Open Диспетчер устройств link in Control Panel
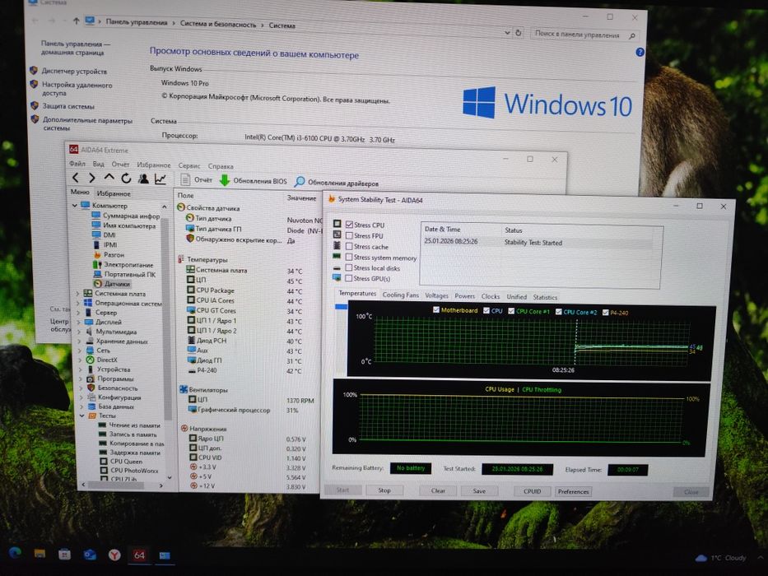Image resolution: width=768 pixels, height=576 pixels. (x=74, y=71)
